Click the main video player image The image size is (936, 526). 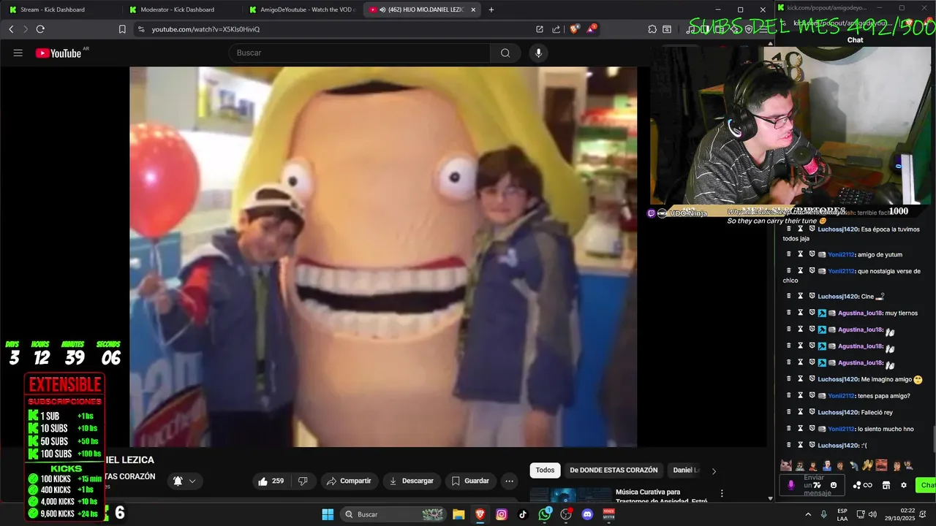(x=383, y=256)
